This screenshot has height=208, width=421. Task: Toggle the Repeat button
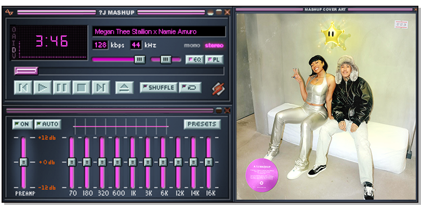point(190,87)
